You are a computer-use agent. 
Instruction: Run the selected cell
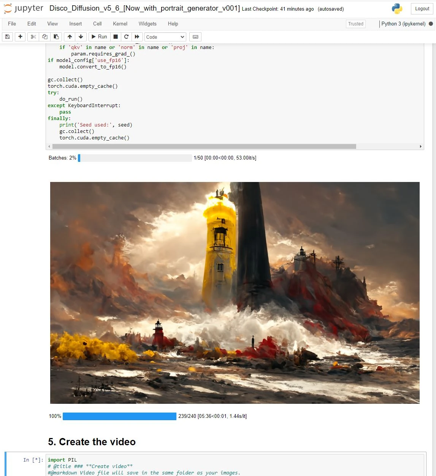100,37
